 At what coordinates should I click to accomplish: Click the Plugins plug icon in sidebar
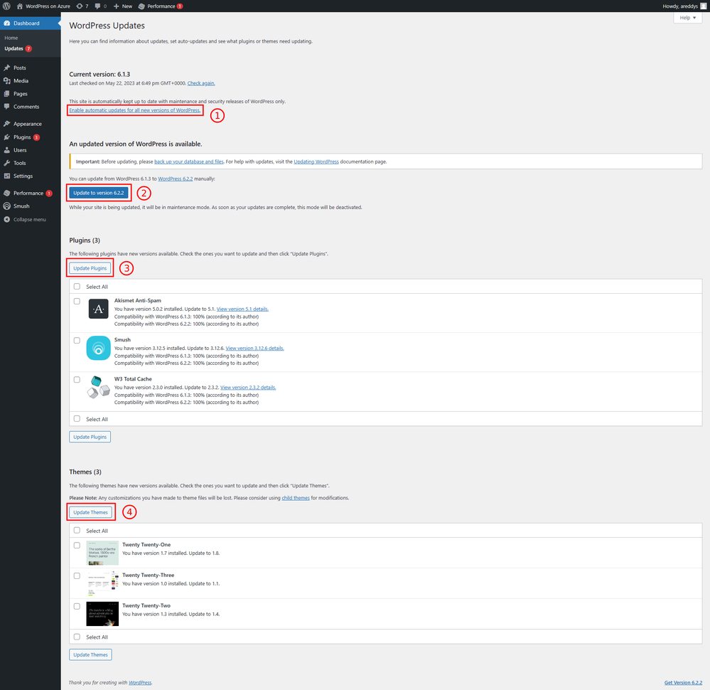point(7,137)
